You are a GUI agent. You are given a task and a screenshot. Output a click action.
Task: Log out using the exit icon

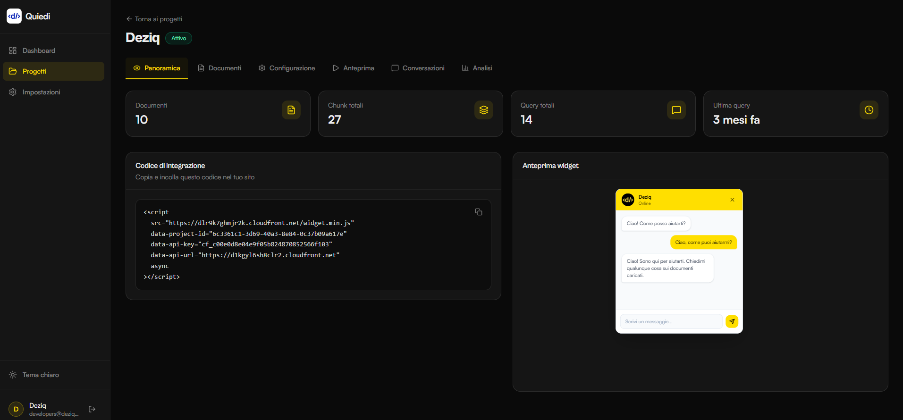point(92,409)
